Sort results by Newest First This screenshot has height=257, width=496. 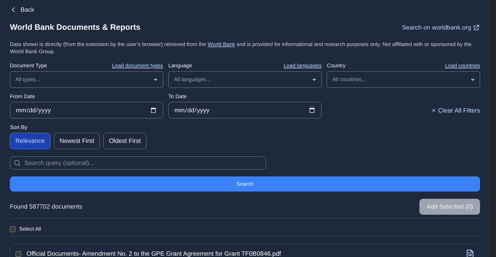(x=77, y=141)
